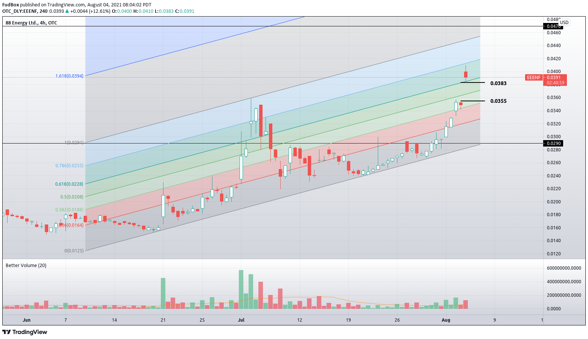Click the 25 date label on time axis

tap(202, 320)
